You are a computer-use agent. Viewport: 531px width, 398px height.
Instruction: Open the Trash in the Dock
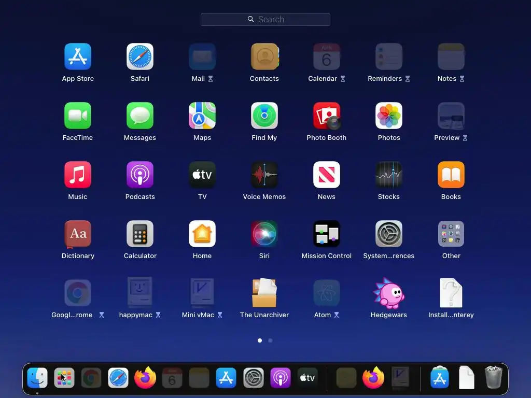[494, 377]
